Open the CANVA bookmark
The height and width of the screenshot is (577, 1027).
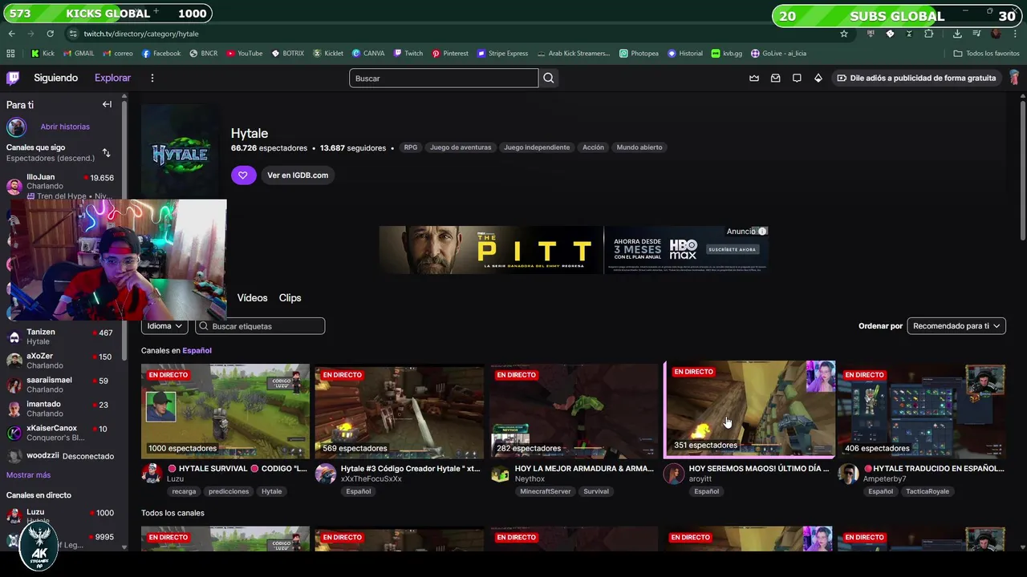point(368,54)
